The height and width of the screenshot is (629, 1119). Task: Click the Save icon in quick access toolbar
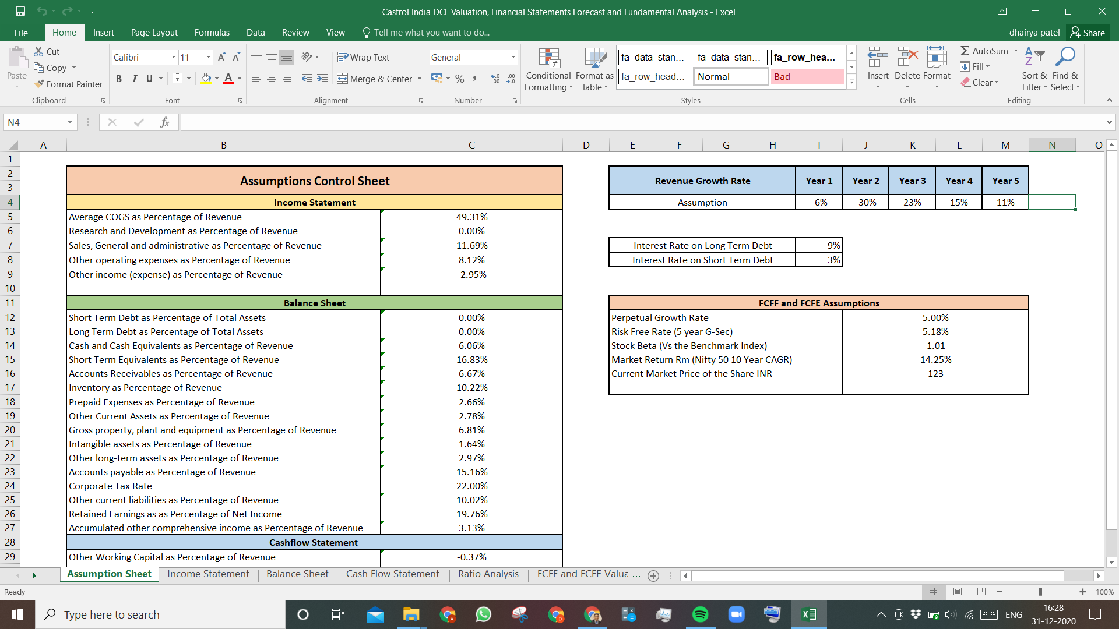click(x=20, y=11)
